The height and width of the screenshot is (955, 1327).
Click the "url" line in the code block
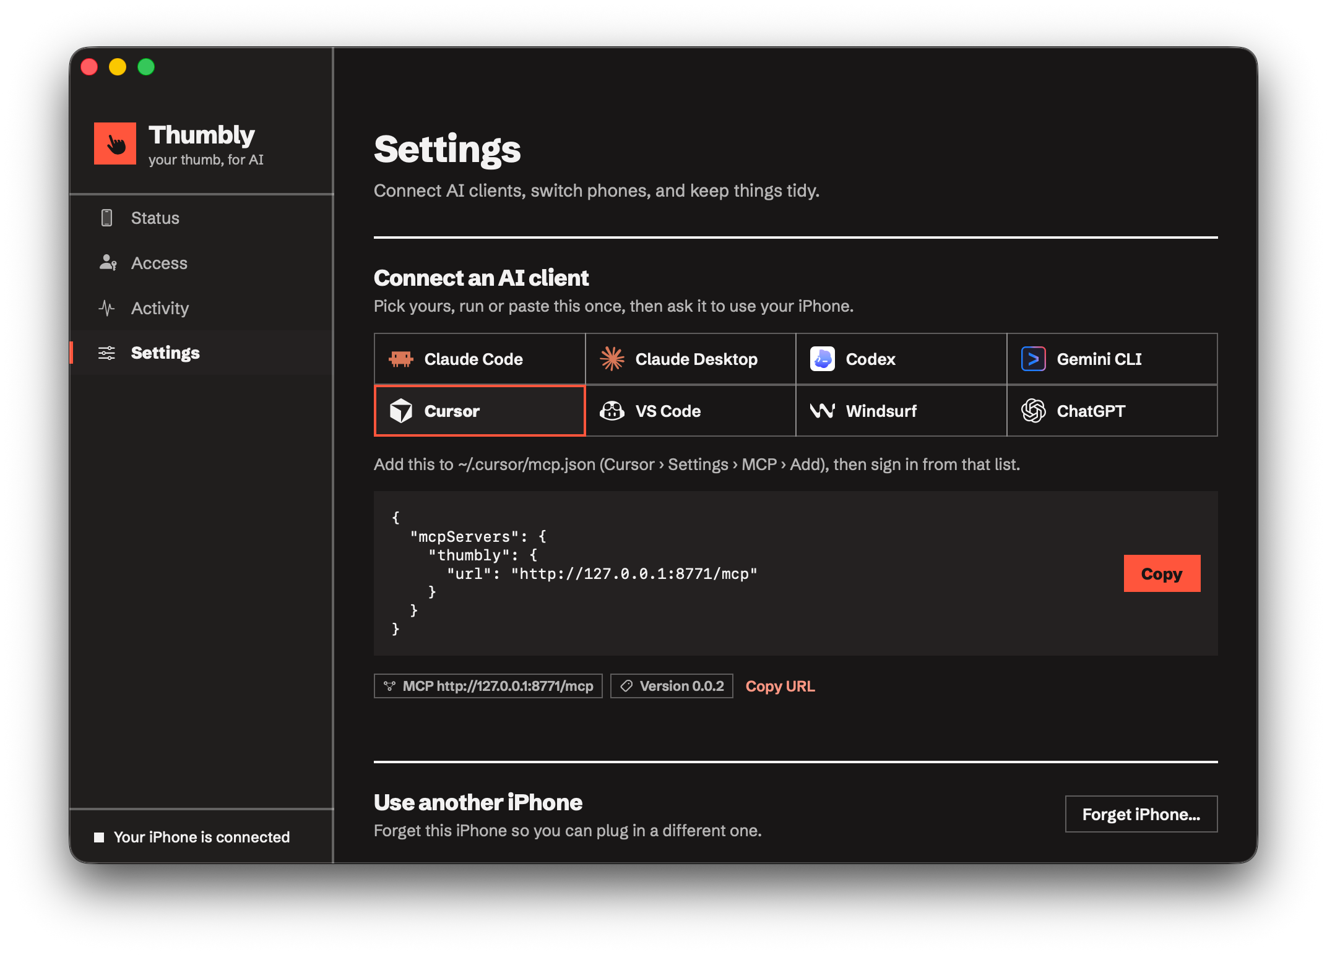pyautogui.click(x=602, y=574)
